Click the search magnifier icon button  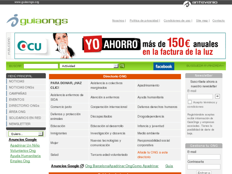pos(122,66)
